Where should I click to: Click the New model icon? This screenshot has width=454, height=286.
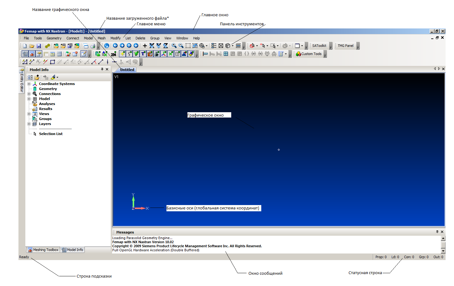[25, 46]
